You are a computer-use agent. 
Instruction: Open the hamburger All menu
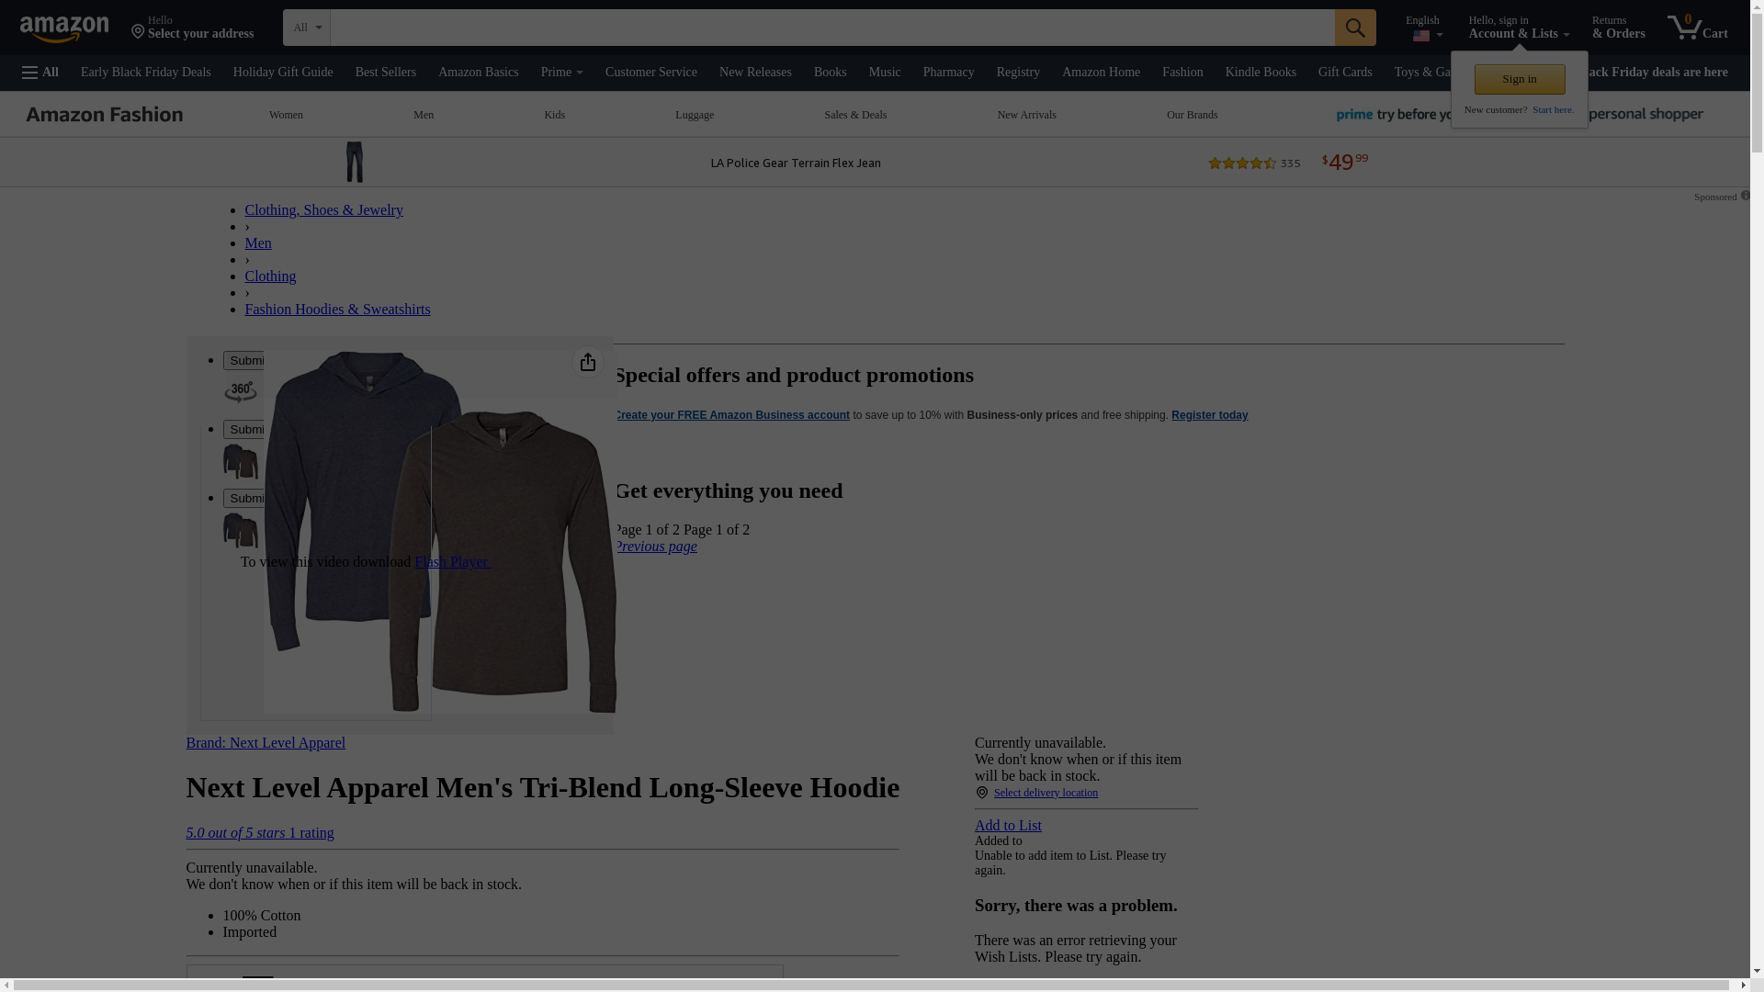[x=40, y=73]
